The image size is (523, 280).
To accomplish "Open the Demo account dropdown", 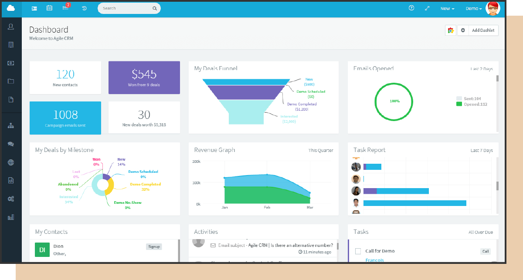I will pyautogui.click(x=473, y=8).
